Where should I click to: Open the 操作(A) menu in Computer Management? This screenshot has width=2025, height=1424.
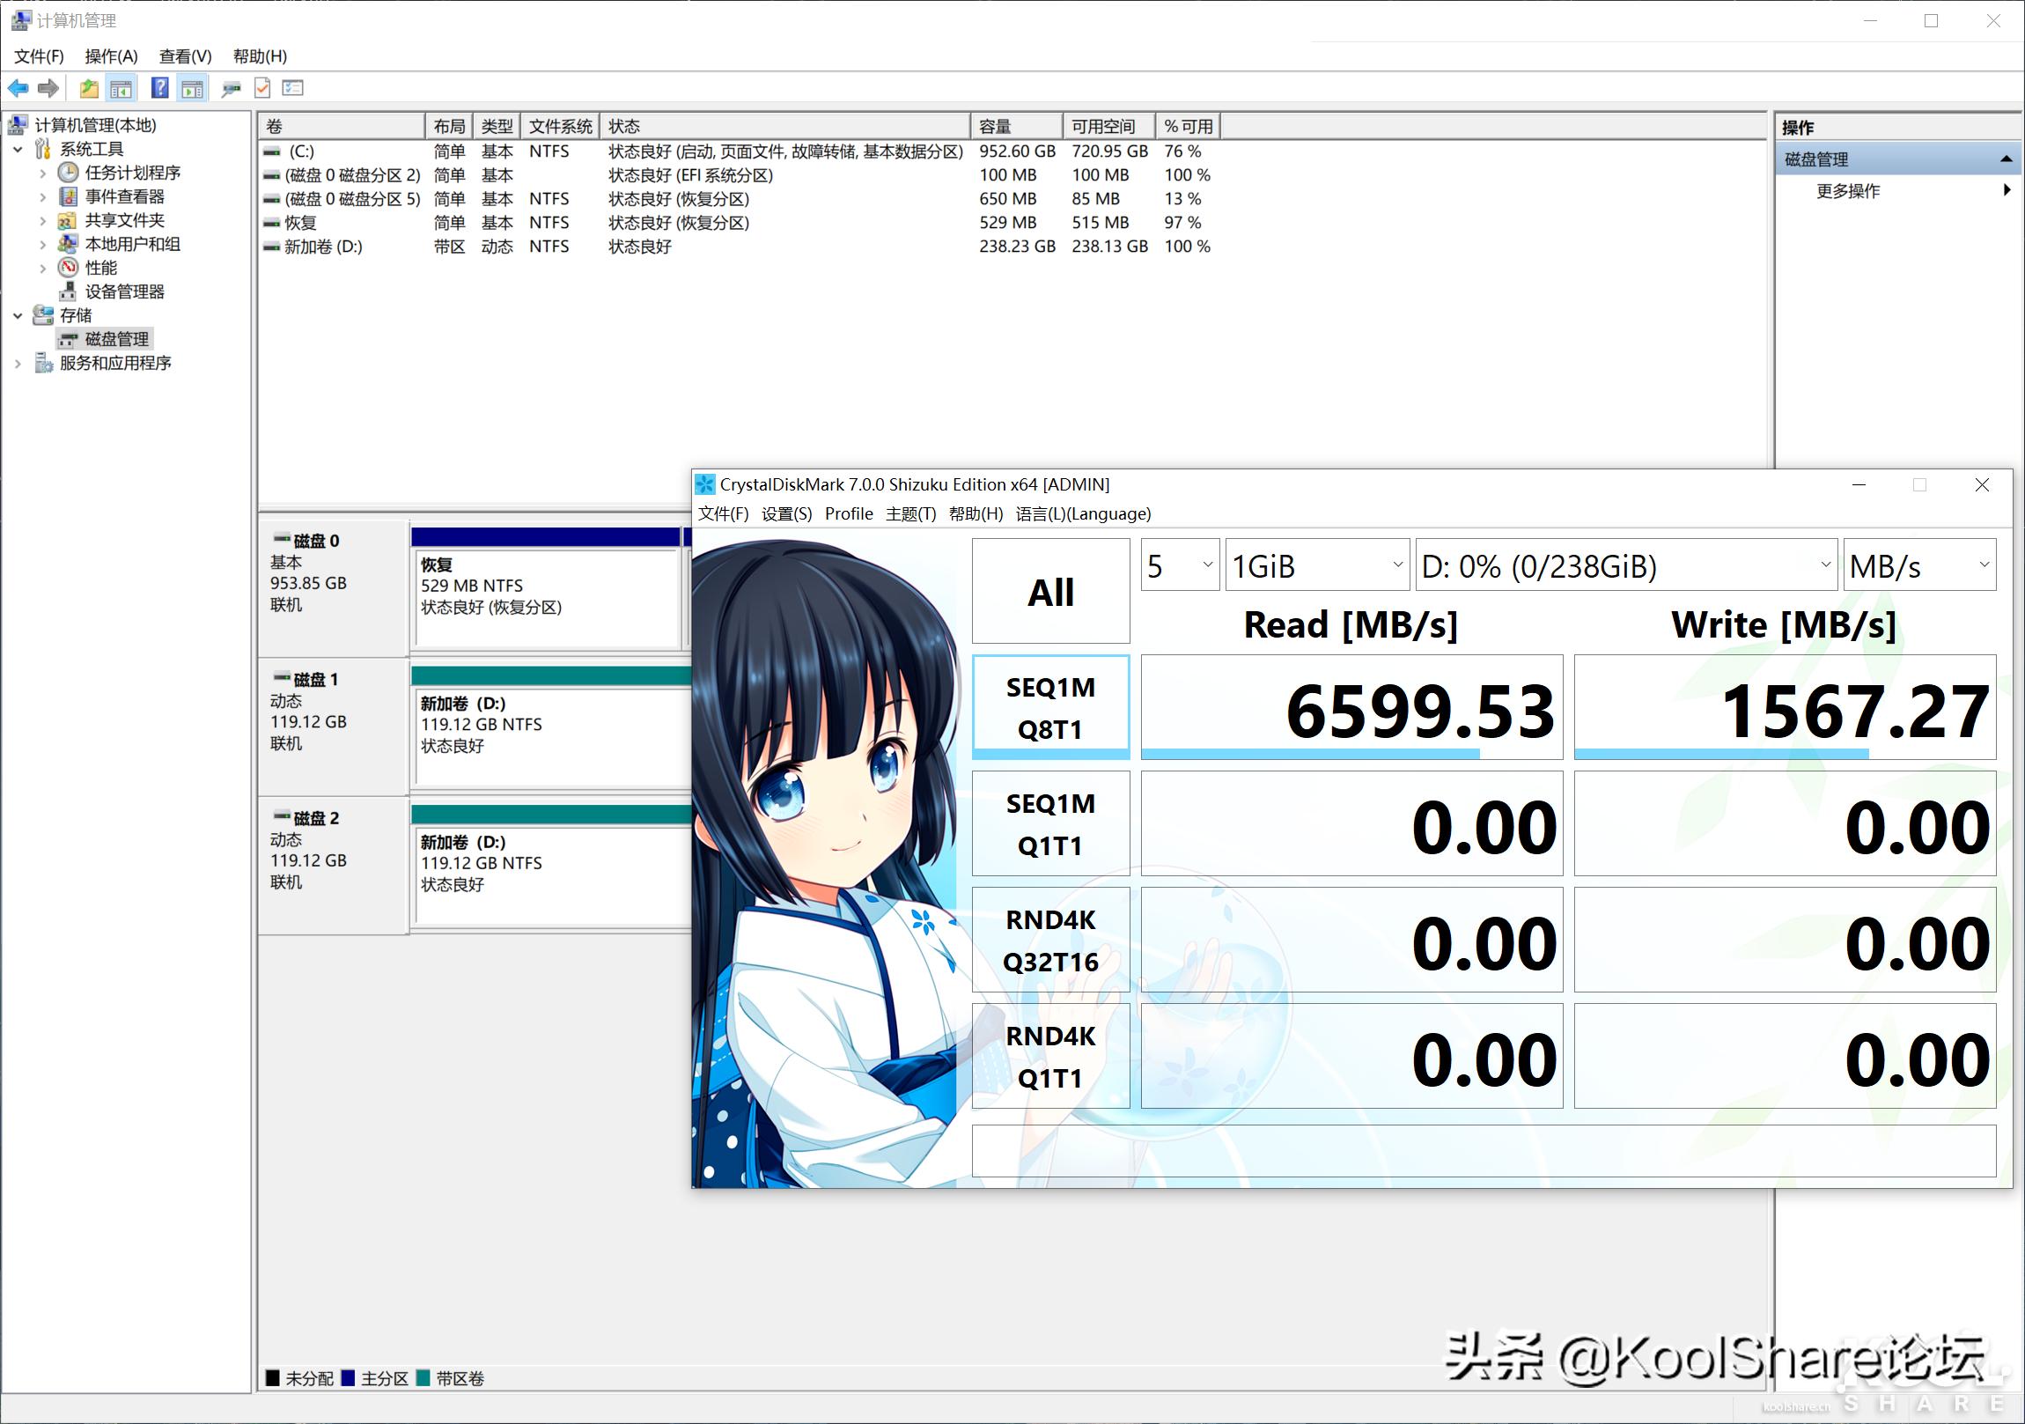click(110, 55)
